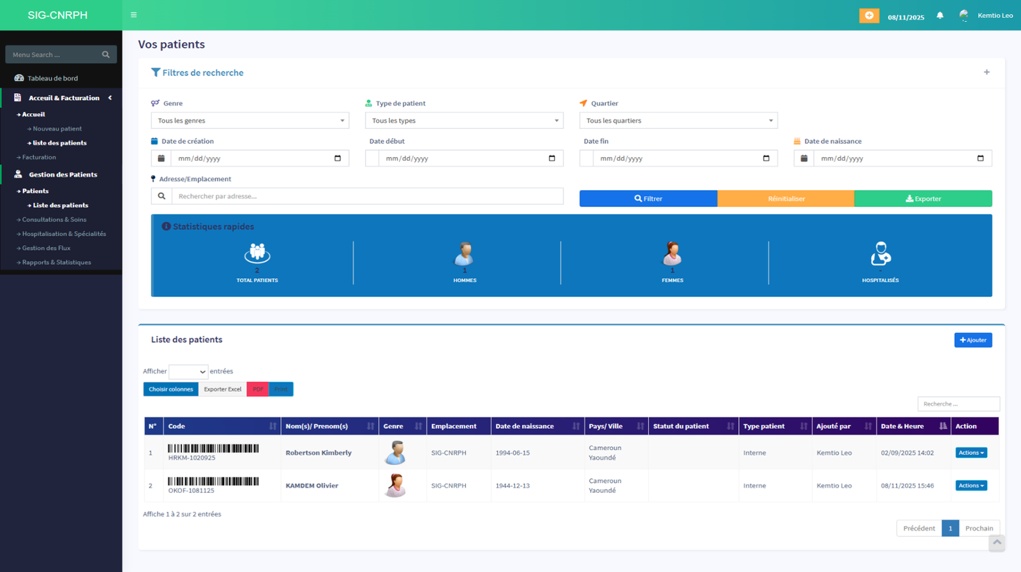Viewport: 1021px width, 572px height.
Task: Click the orange plus icon in header
Action: point(868,15)
